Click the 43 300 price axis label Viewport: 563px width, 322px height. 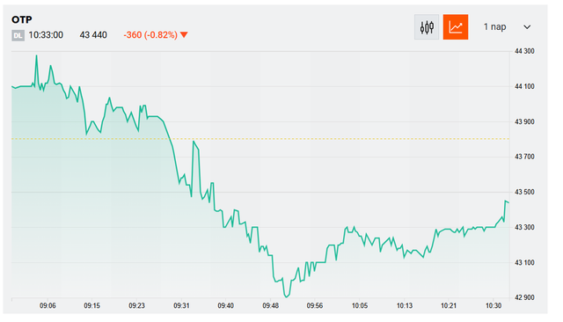click(x=524, y=227)
